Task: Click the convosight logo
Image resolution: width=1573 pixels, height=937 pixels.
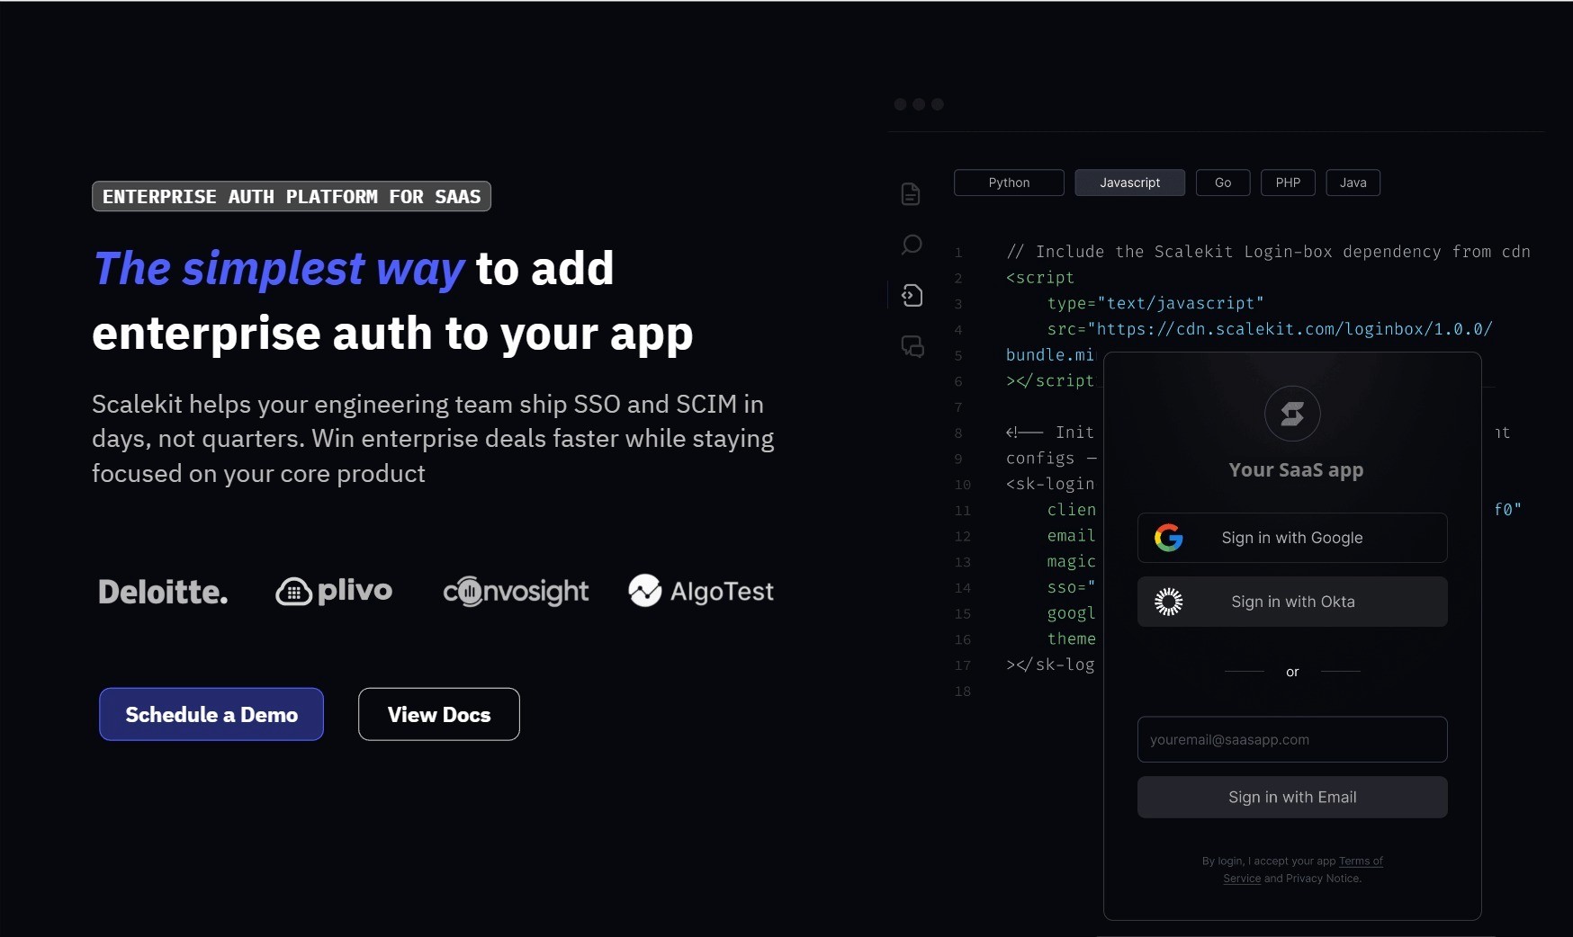Action: (516, 591)
